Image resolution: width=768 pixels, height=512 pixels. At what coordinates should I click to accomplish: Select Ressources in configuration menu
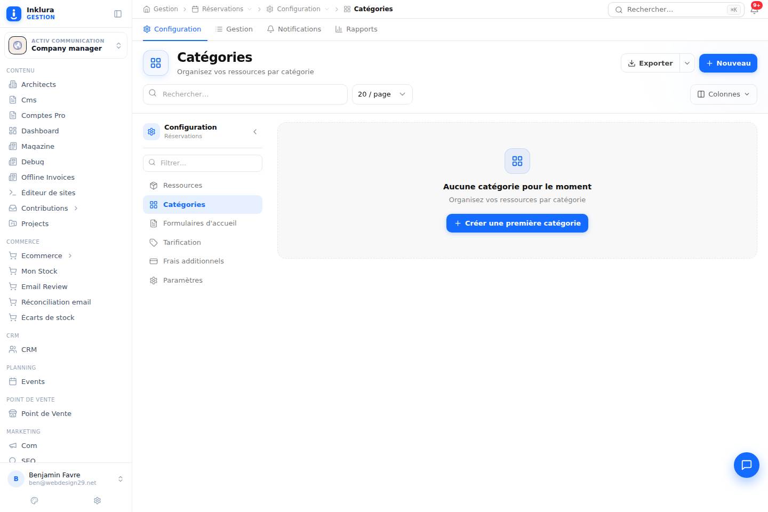tap(203, 186)
